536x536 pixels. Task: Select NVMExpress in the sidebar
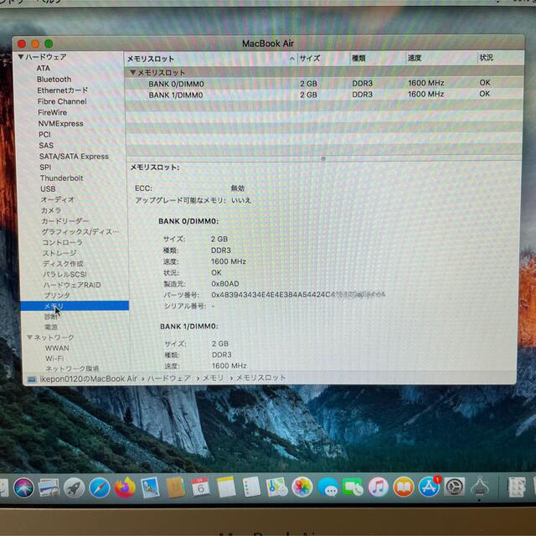pyautogui.click(x=60, y=123)
